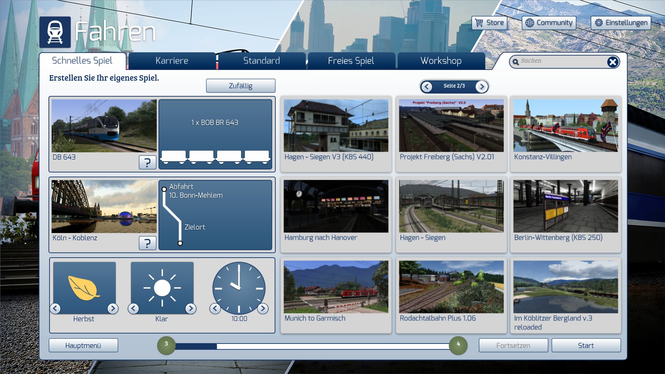Click the sun weather icon
The height and width of the screenshot is (374, 665).
162,287
